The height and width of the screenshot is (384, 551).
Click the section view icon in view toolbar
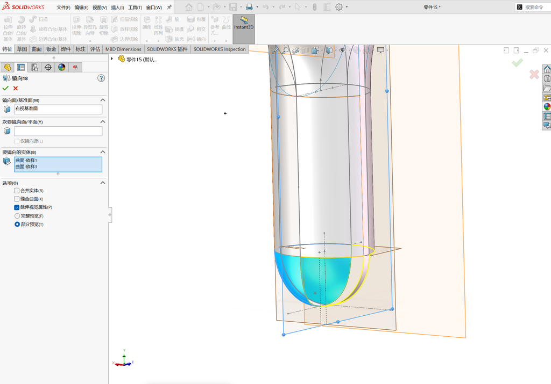pyautogui.click(x=305, y=50)
